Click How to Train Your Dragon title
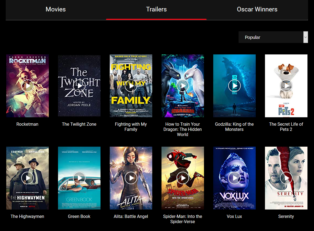Viewport: 314px width, 231px height. (x=183, y=130)
